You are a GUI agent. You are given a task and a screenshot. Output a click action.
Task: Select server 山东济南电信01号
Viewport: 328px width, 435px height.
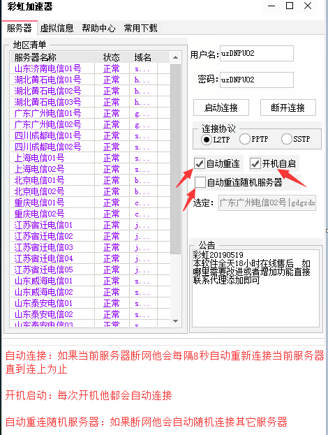pyautogui.click(x=90, y=68)
